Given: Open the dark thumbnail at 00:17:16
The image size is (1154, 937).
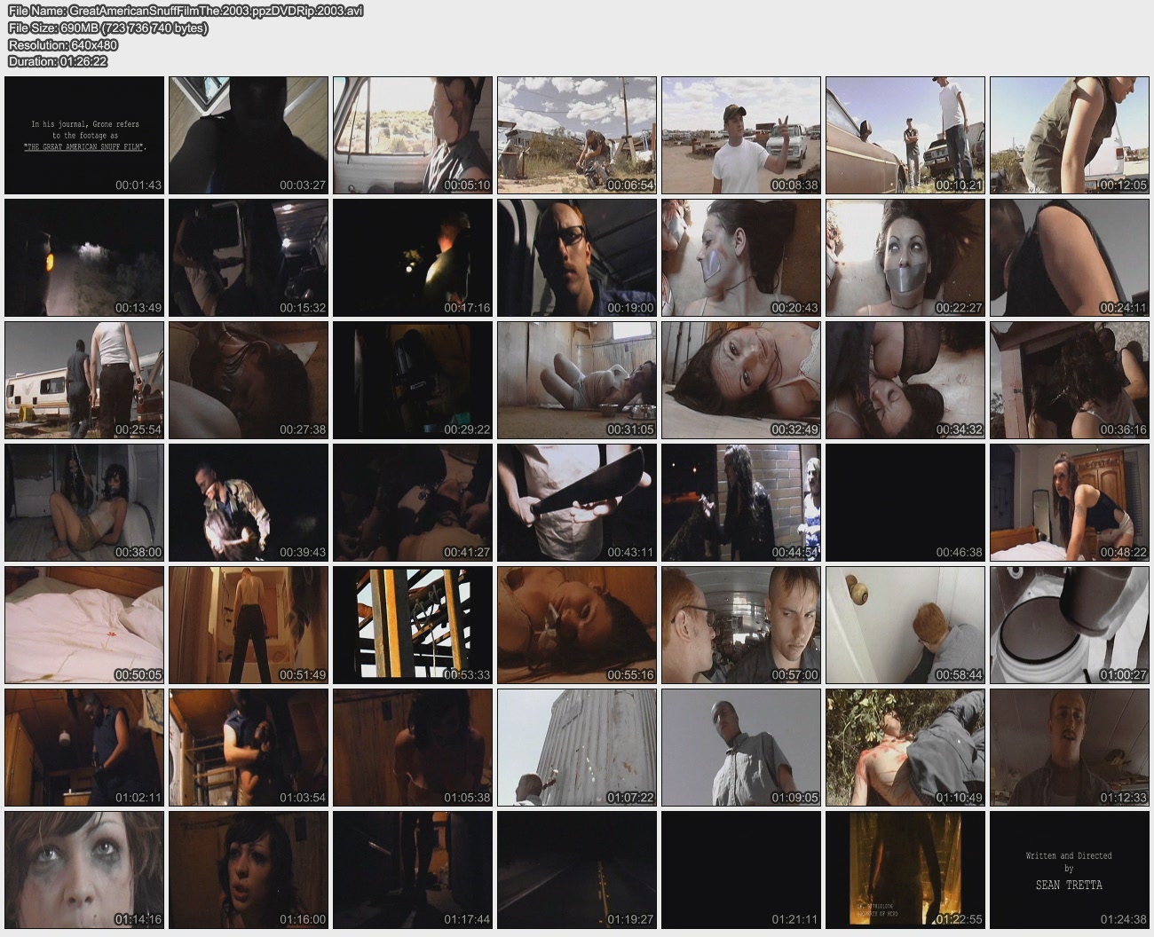Looking at the screenshot, I should click(413, 257).
